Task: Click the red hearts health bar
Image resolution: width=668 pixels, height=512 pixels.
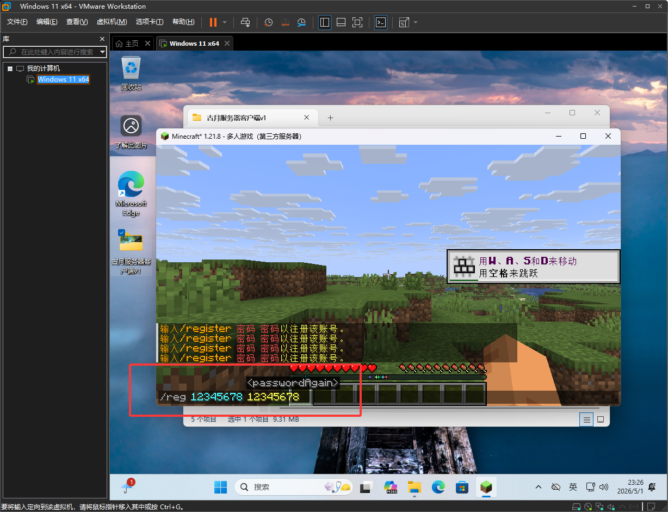Action: click(333, 368)
